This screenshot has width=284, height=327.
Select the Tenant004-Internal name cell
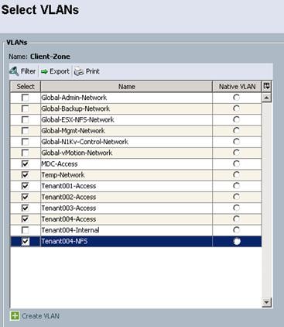(x=126, y=230)
